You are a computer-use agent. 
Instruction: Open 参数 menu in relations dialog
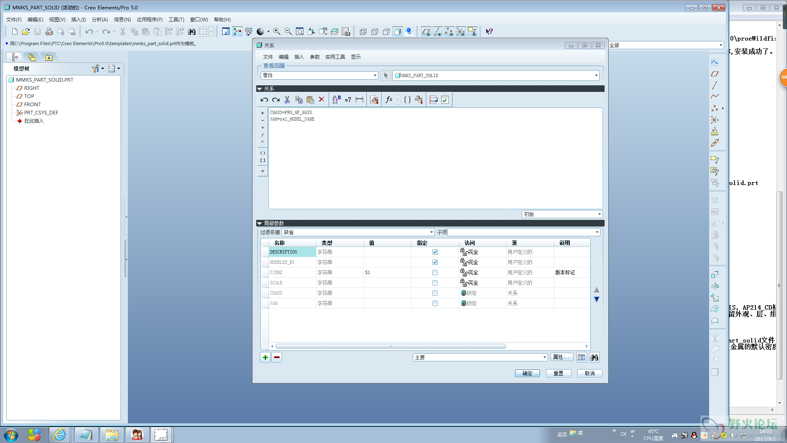[x=315, y=57]
